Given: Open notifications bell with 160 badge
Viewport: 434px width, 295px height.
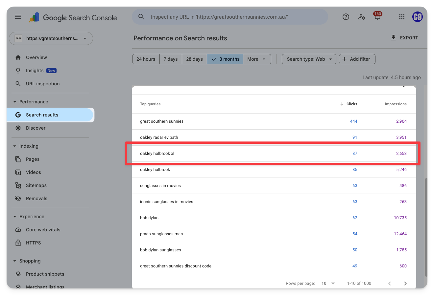Looking at the screenshot, I should click(377, 17).
